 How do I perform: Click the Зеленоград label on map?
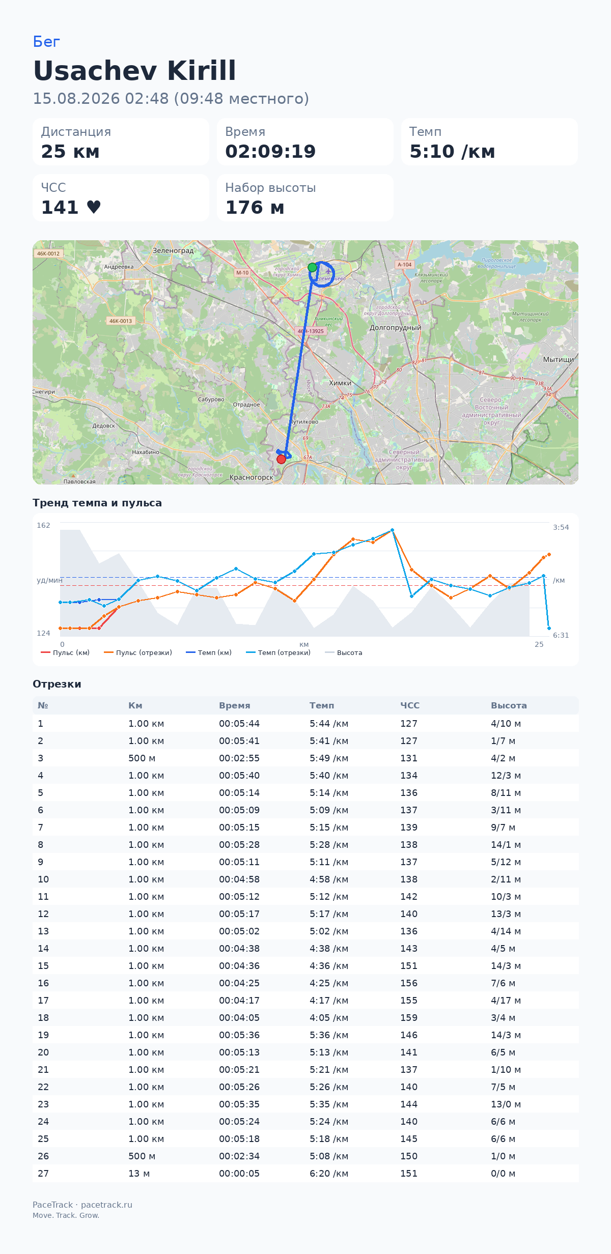point(173,250)
